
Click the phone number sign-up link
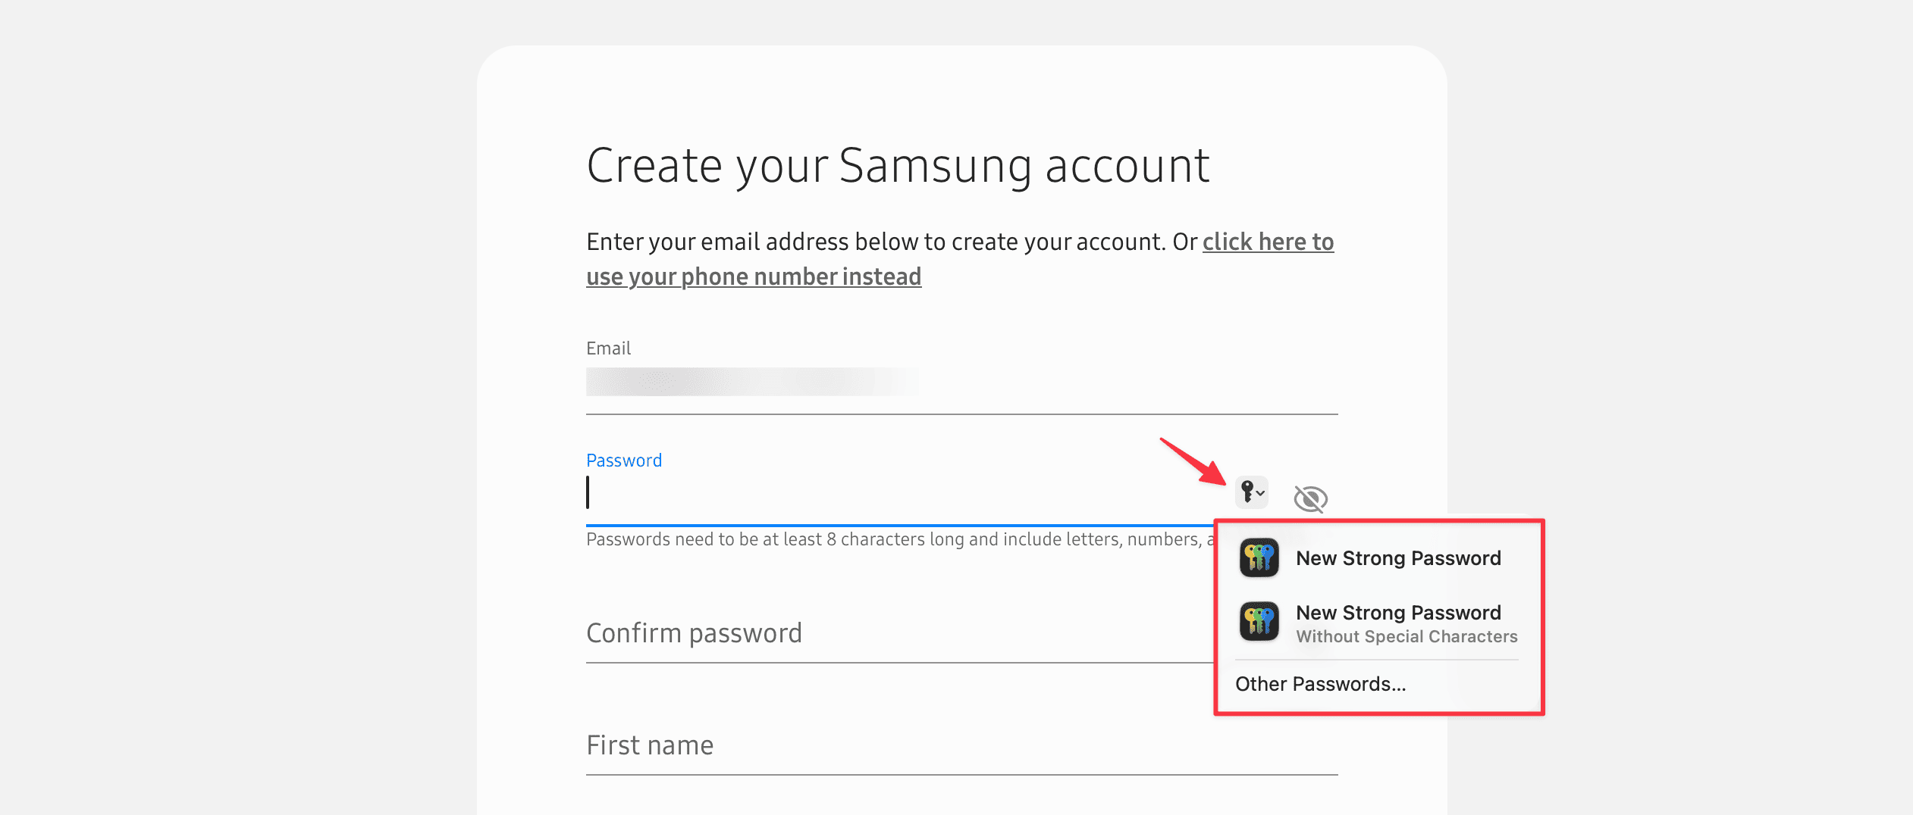click(x=754, y=276)
